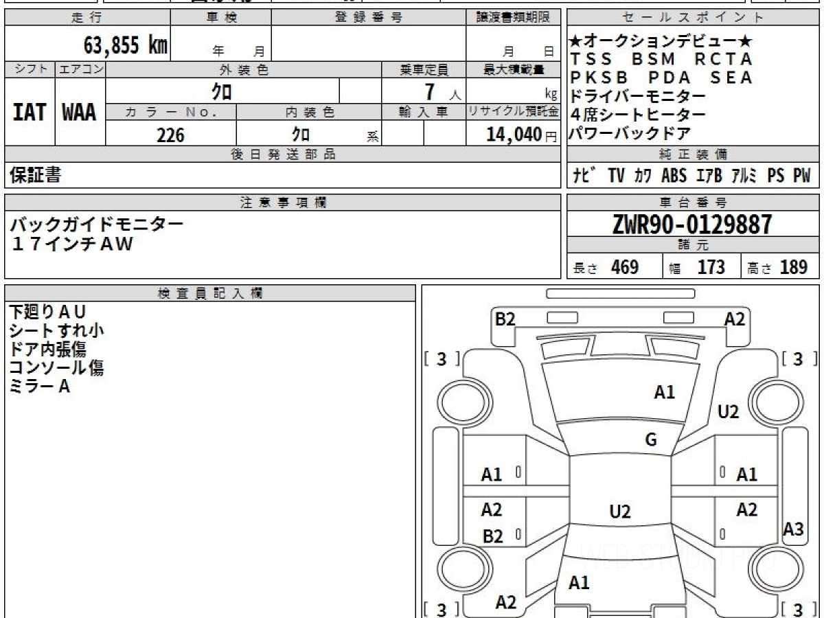Select the エアB equipment label
The height and width of the screenshot is (618, 824).
(709, 176)
